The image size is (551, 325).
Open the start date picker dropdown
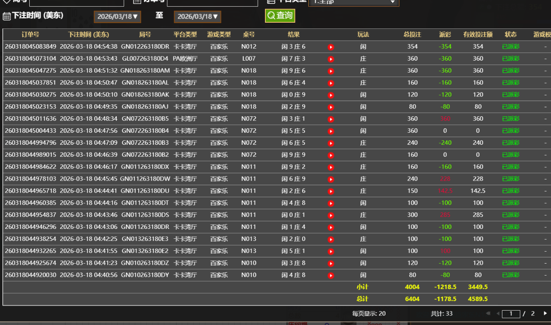coord(117,16)
